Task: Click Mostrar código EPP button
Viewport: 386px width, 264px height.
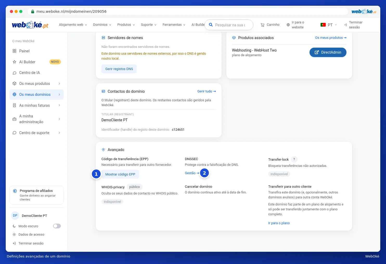Action: (120, 174)
